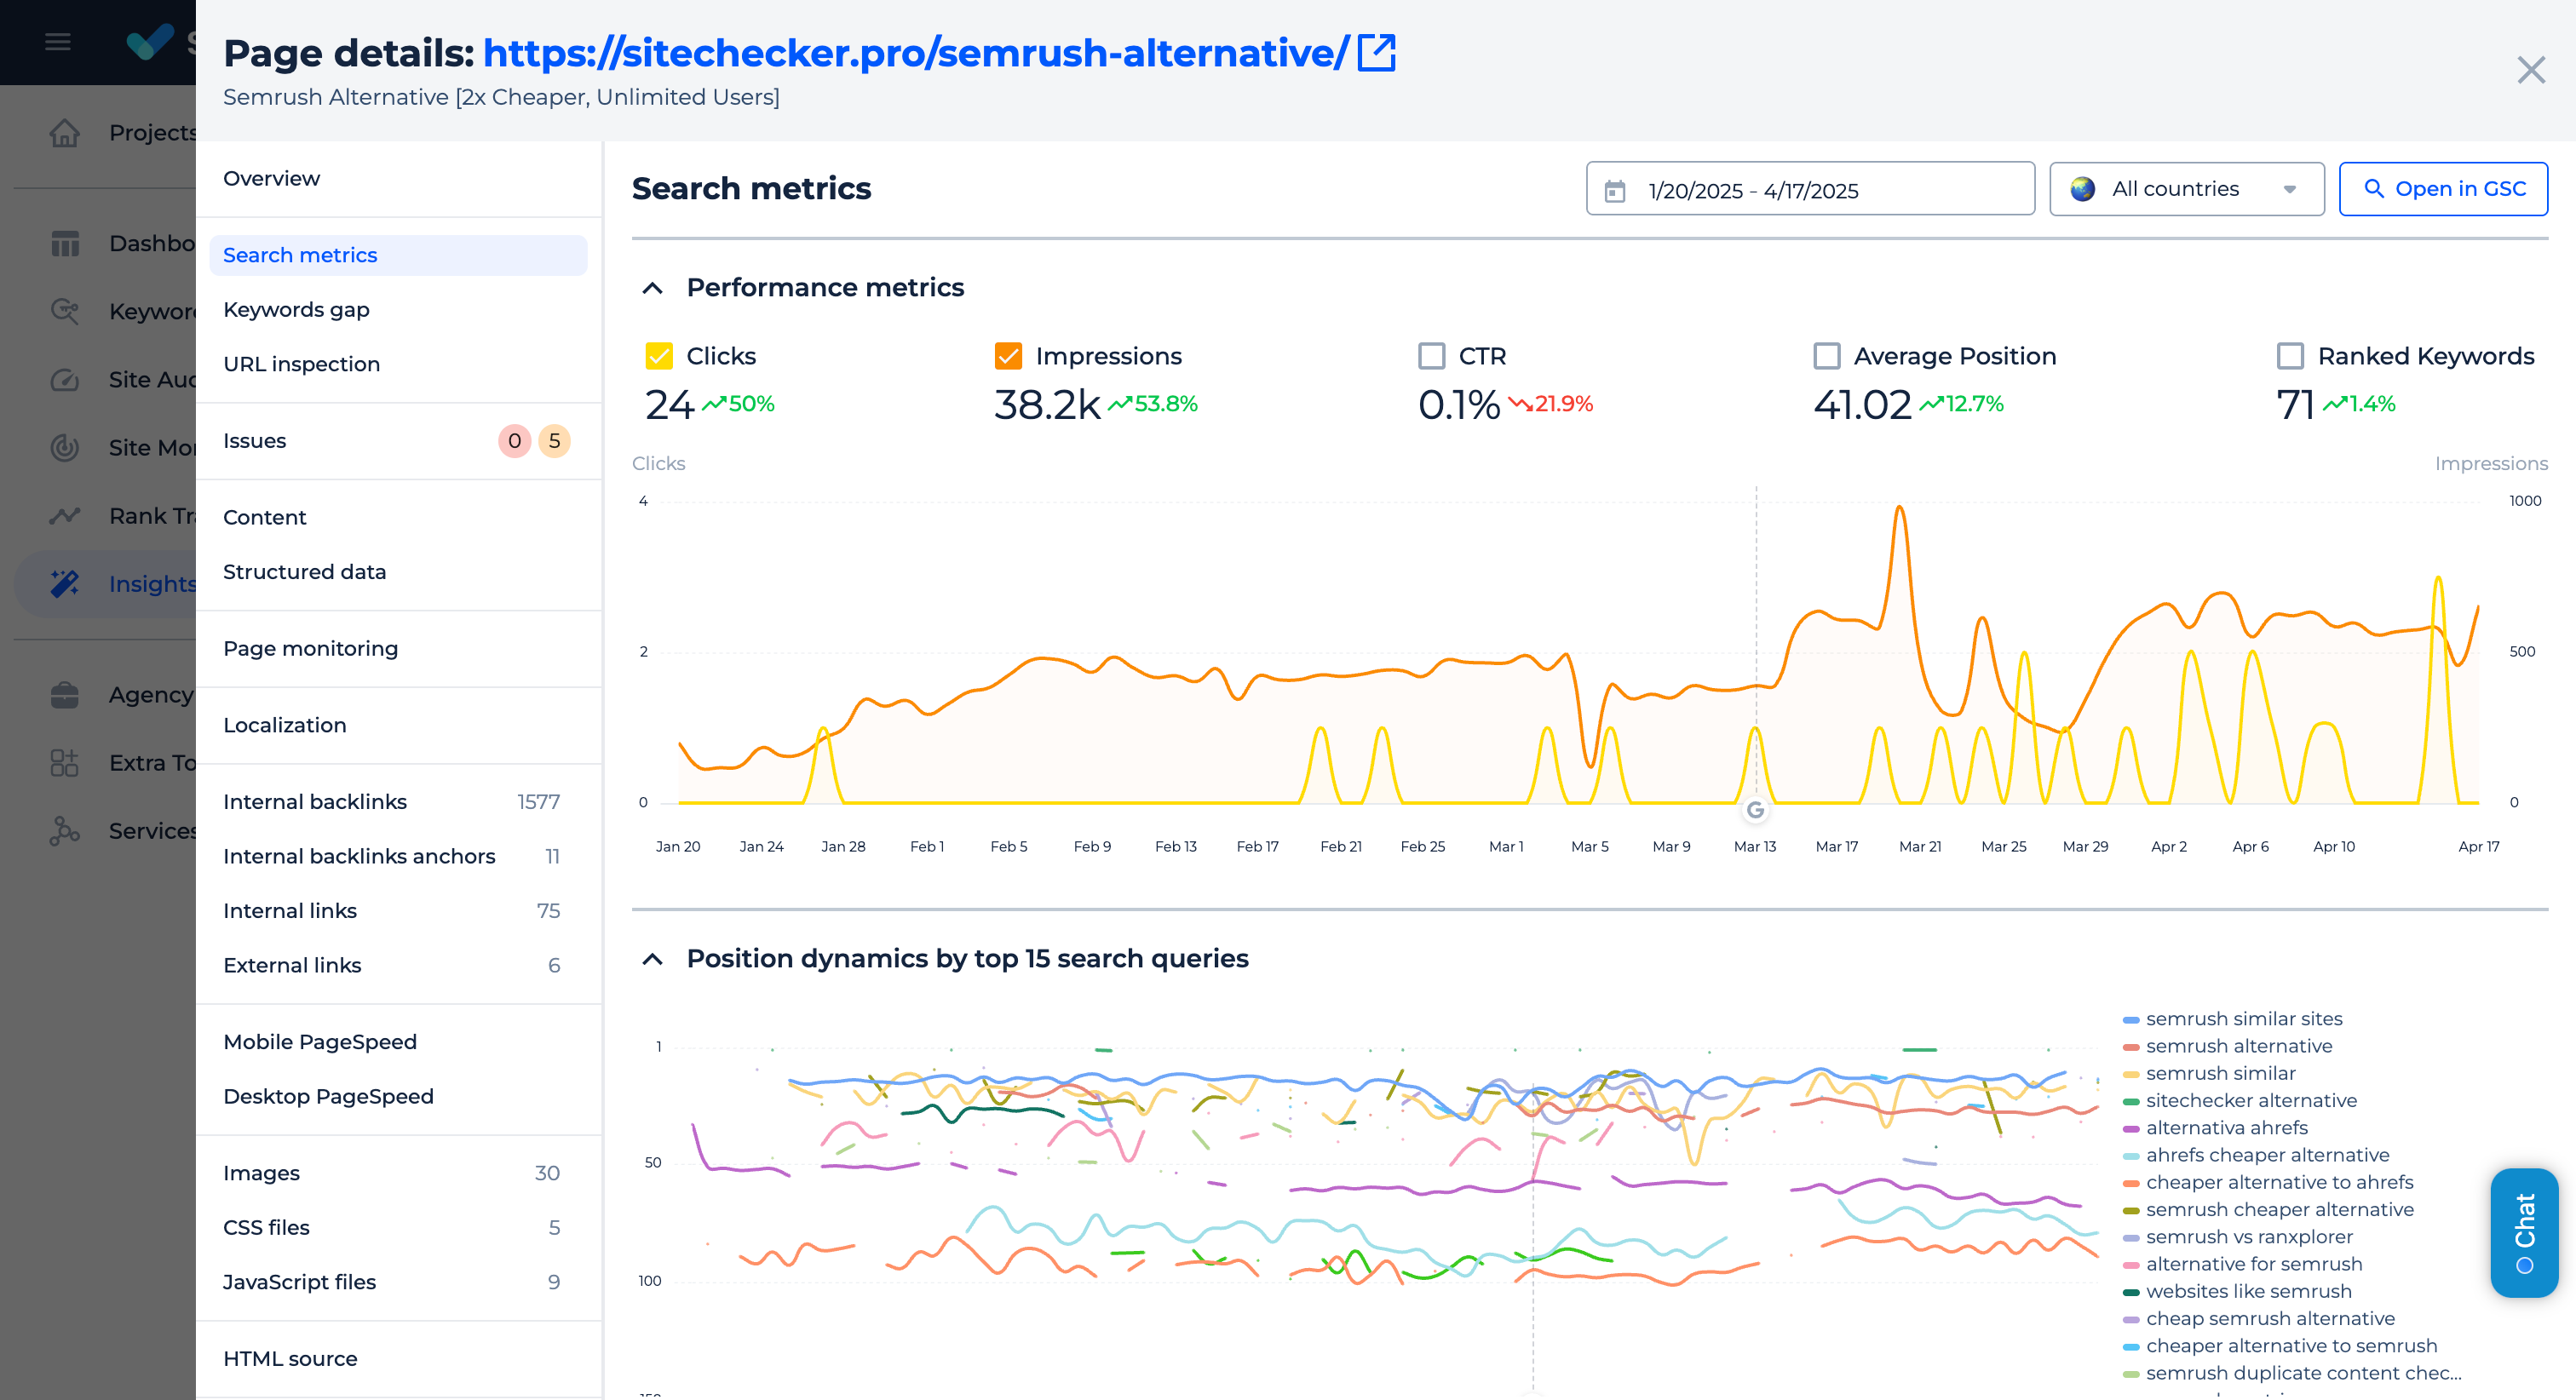The height and width of the screenshot is (1400, 2576).
Task: Click the Dashboard table icon
Action: (x=65, y=243)
